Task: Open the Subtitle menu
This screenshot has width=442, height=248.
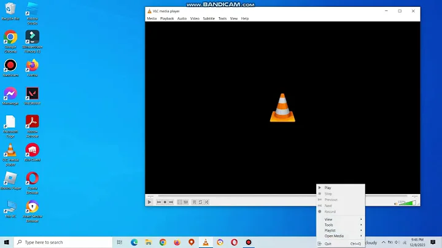Action: (x=209, y=18)
